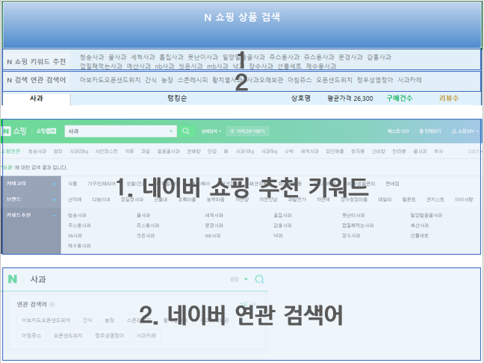Sort by the orange 리뷰수 header
The height and width of the screenshot is (363, 484).
(x=449, y=99)
